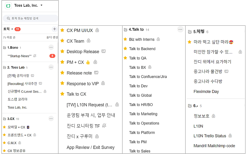Click the JANDI logo next to Toss Lab, Inc.
This screenshot has width=247, height=154.
point(8,6)
